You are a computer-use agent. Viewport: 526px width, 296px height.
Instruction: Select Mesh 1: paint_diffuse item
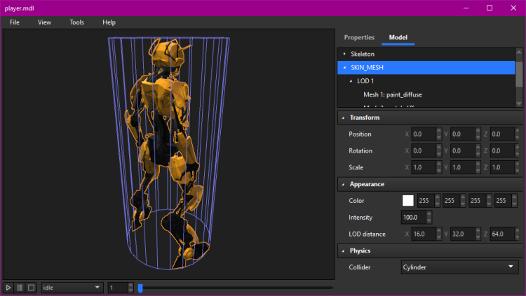[392, 94]
